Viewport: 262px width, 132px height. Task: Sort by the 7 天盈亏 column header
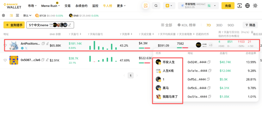pyautogui.click(x=76, y=34)
